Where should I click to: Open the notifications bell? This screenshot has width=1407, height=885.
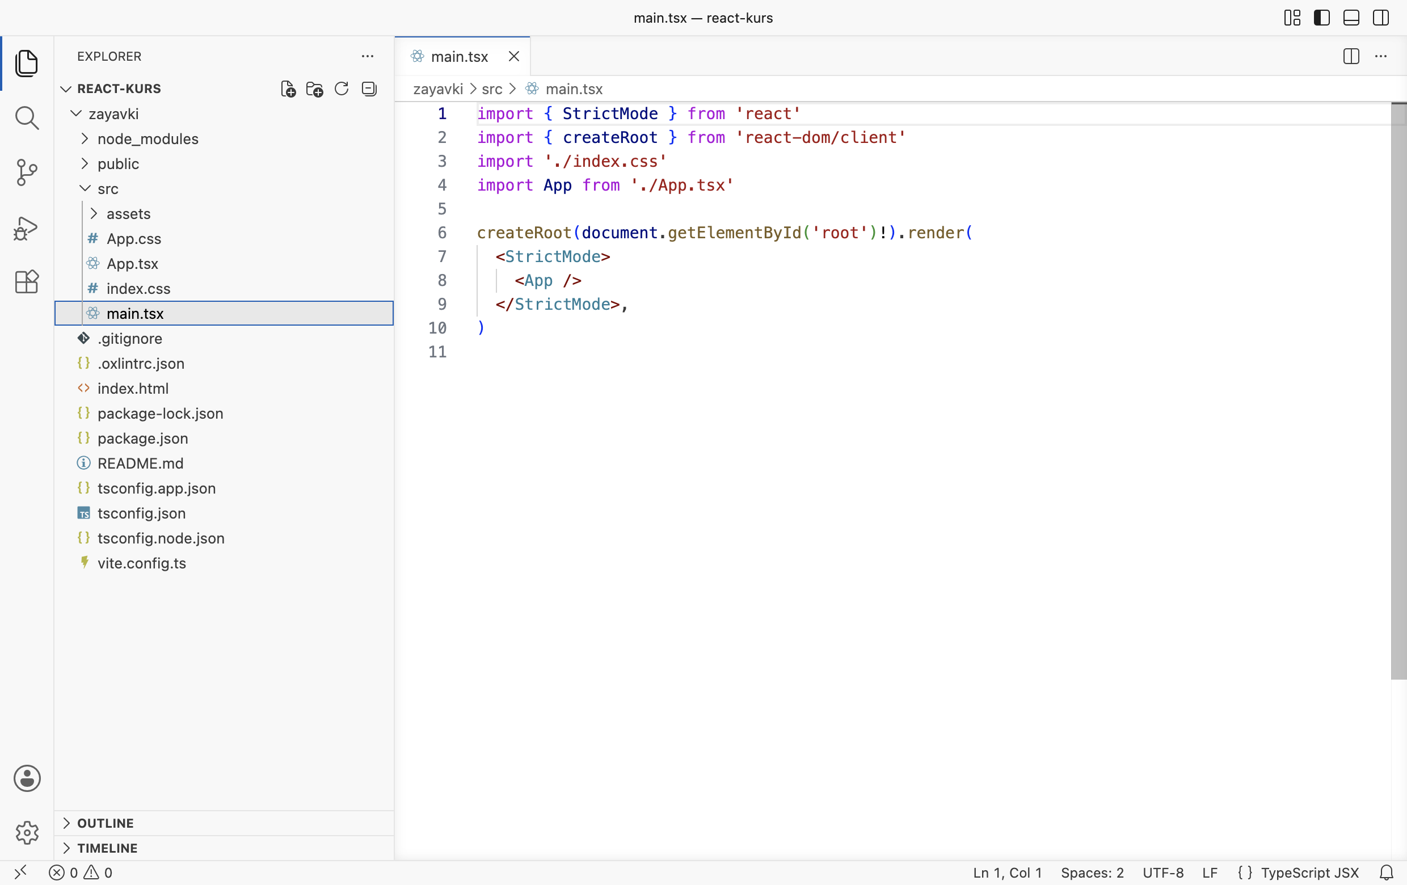tap(1386, 873)
